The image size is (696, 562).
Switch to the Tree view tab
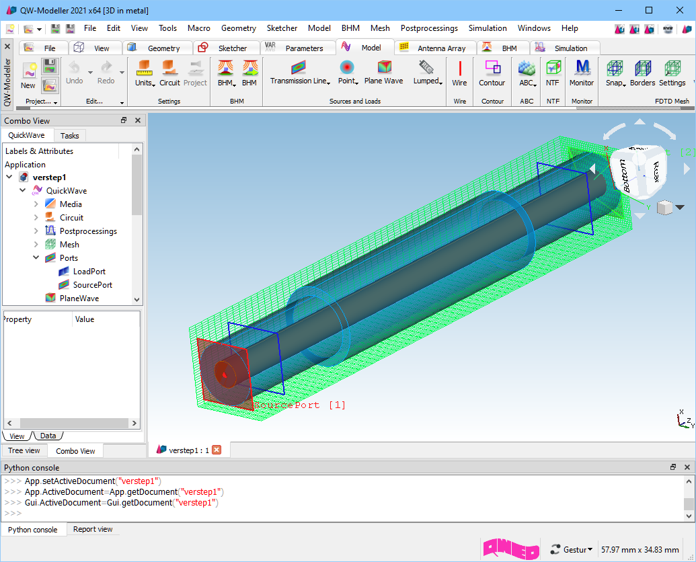[x=24, y=450]
